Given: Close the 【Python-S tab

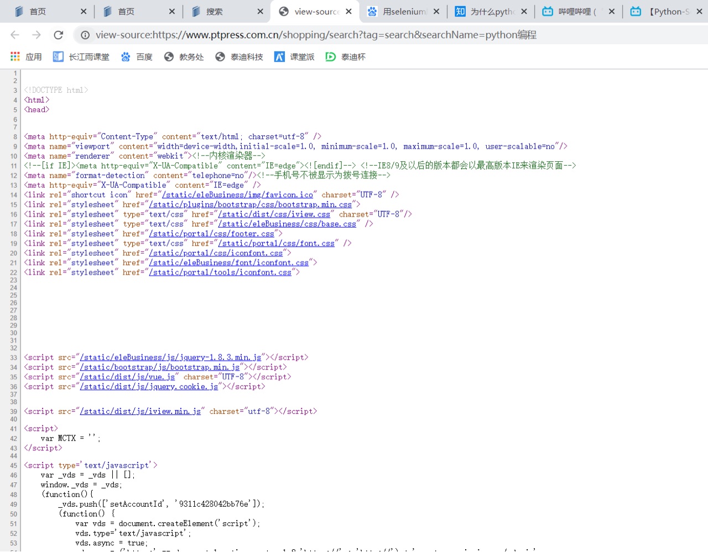Looking at the screenshot, I should [x=699, y=11].
